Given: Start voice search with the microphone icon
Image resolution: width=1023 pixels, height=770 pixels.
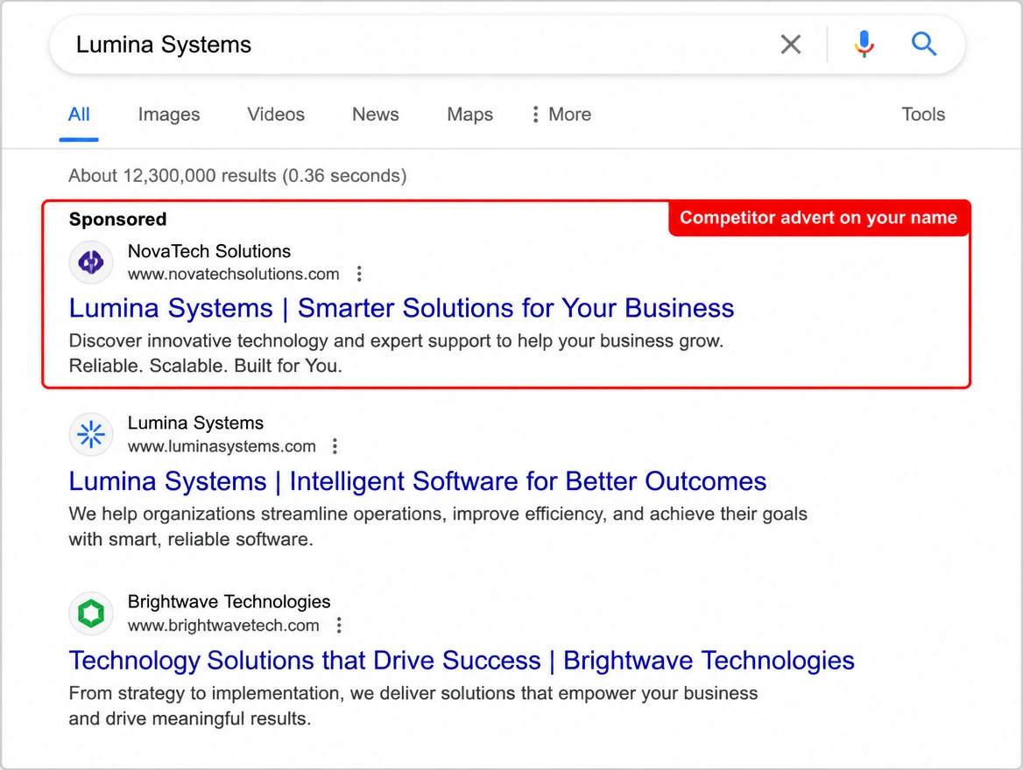Looking at the screenshot, I should click(864, 45).
